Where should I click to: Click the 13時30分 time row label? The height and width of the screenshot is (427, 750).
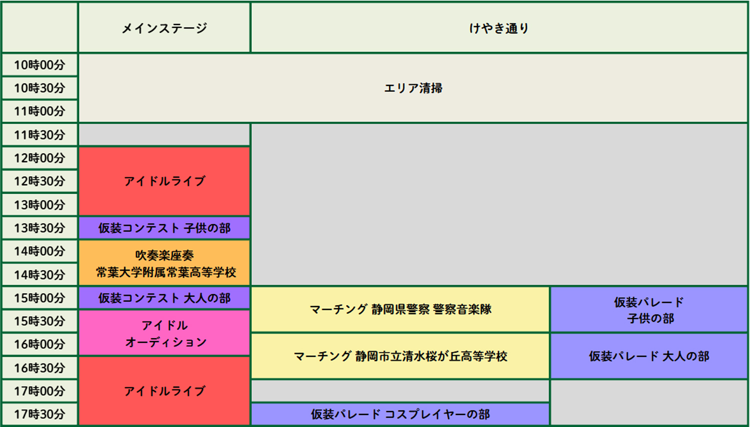(x=39, y=228)
